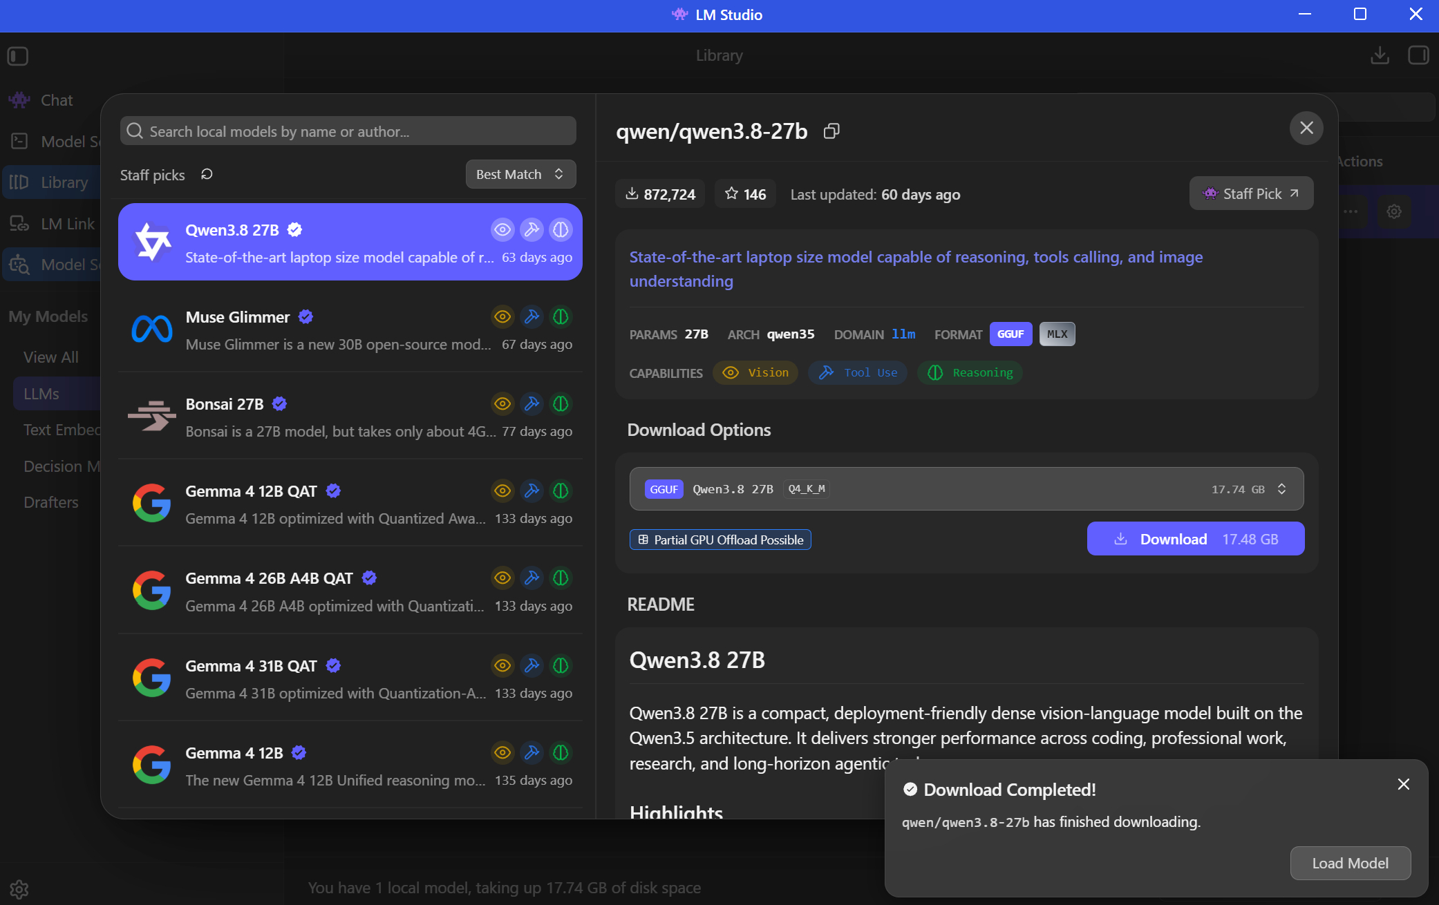Dismiss the Download Completed notification
Image resolution: width=1439 pixels, height=905 pixels.
point(1403,784)
